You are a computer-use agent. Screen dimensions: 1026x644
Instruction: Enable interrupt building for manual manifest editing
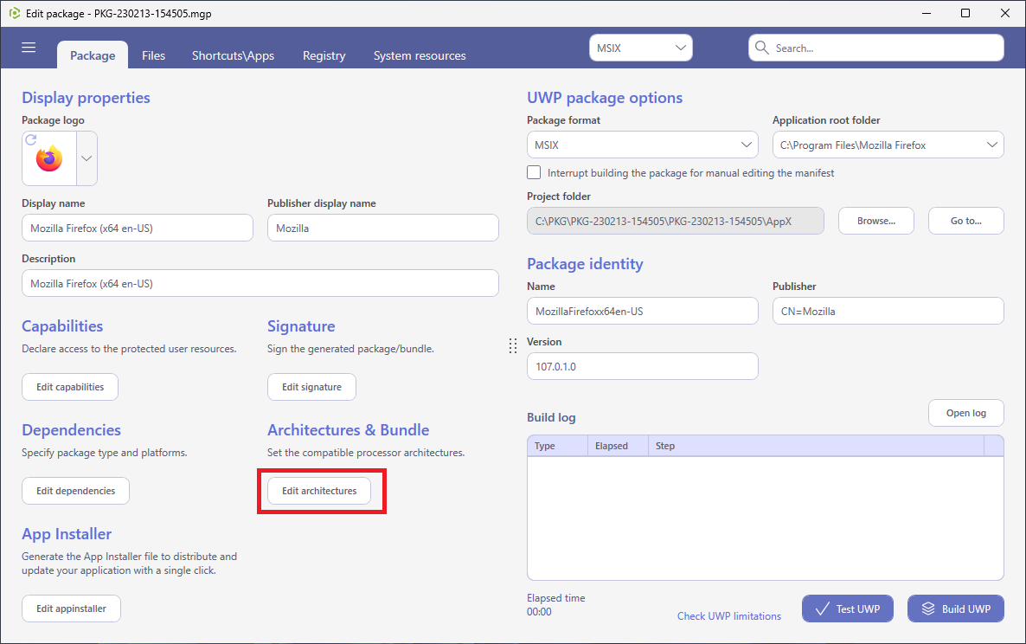pyautogui.click(x=534, y=173)
